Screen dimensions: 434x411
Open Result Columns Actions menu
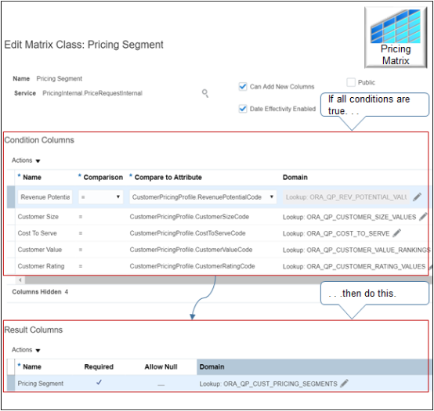(26, 350)
